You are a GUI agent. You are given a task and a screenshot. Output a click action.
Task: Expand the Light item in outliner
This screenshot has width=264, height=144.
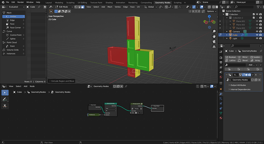point(227,38)
